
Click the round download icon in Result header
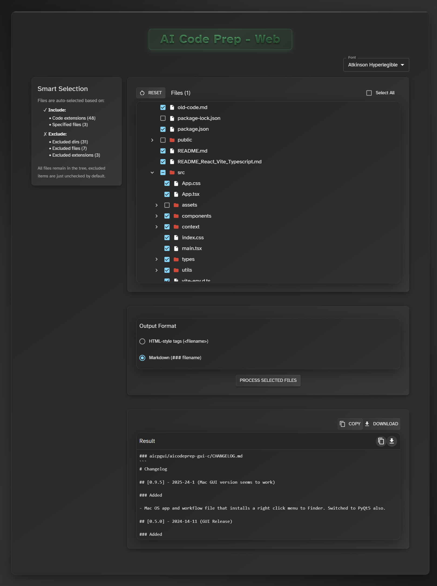click(392, 441)
